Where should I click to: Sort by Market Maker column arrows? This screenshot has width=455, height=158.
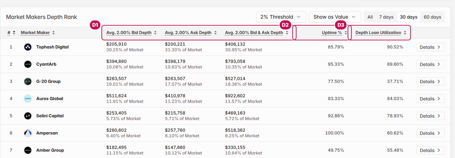pos(54,33)
